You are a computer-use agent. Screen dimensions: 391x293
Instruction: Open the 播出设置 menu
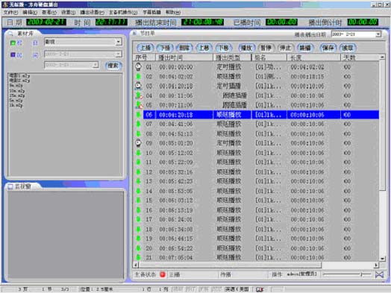(x=92, y=12)
